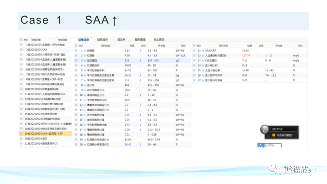Open trend chart icon for row 1 白细胞
The image size is (327, 184).
pos(85,51)
